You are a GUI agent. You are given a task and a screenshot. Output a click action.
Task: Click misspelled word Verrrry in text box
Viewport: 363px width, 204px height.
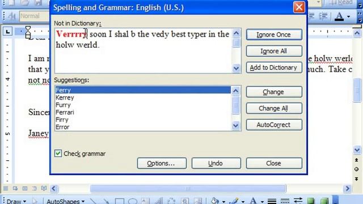point(71,34)
